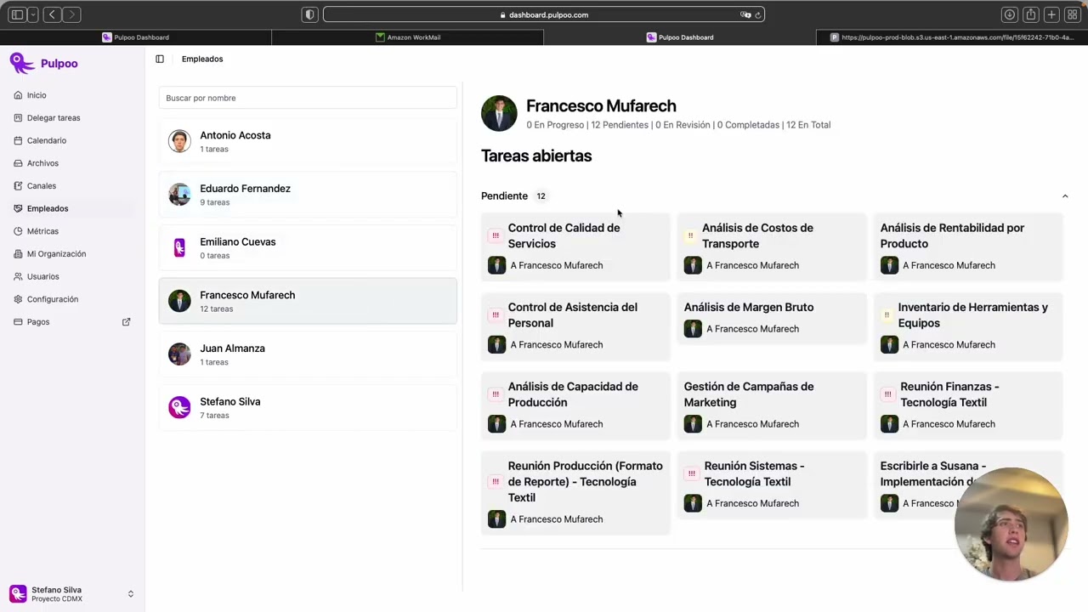Click priority icon on Reunión Sistemas card
The image size is (1088, 612).
coord(692,473)
